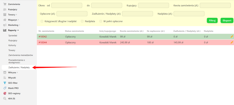Collapse the Raporty menu section
Image resolution: width=234 pixels, height=105 pixels.
pyautogui.click(x=13, y=30)
